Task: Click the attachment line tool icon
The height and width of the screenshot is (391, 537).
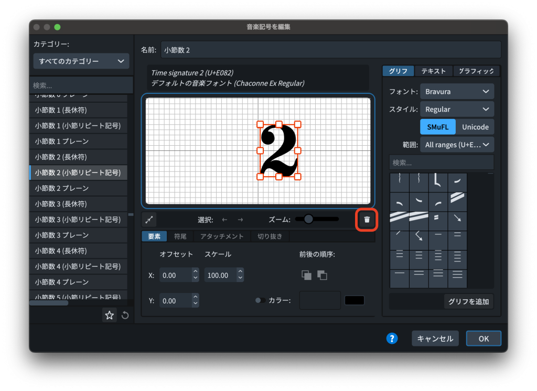Action: click(x=149, y=220)
